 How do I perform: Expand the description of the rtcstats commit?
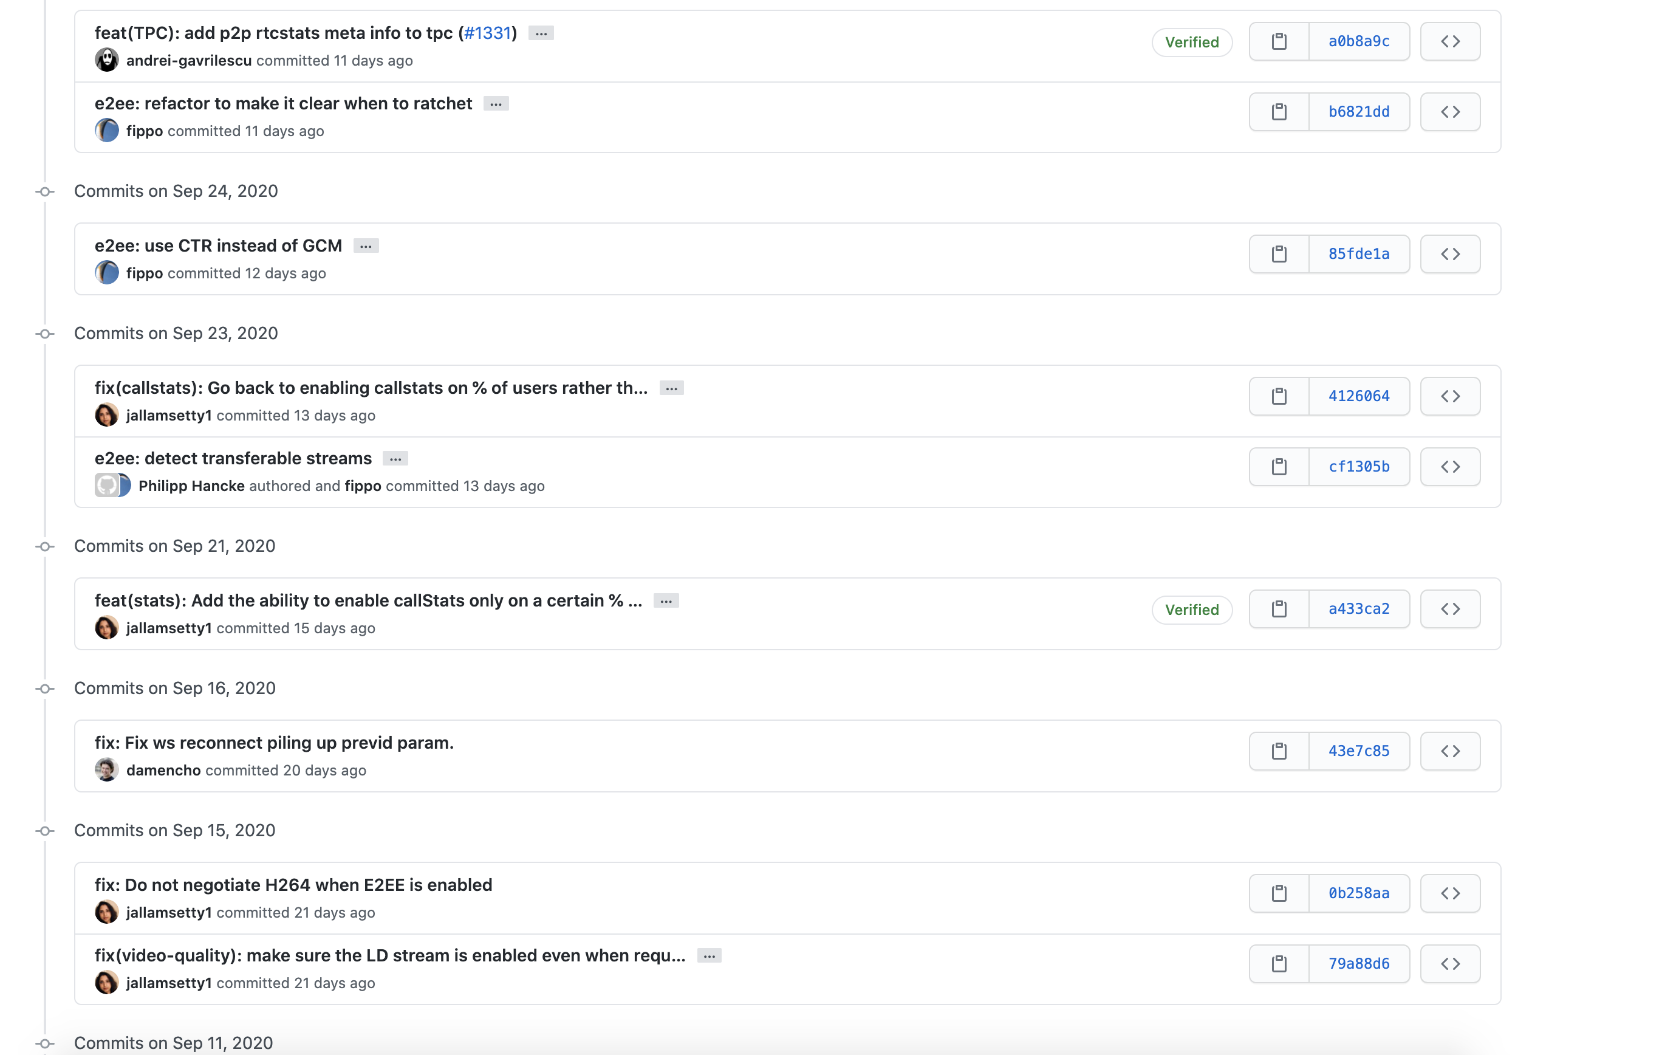pos(541,32)
